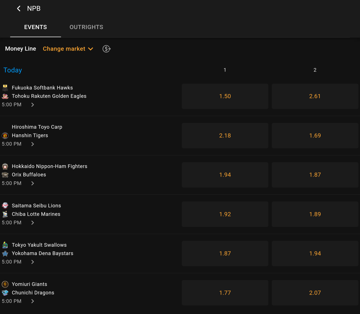The image size is (360, 314).
Task: Click the Chiba Lotte Marines logo
Action: (x=5, y=214)
